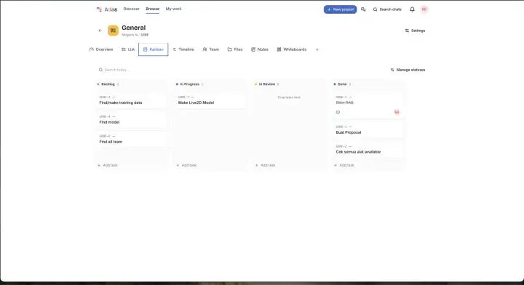Open the chat bubbles icon
Image resolution: width=524 pixels, height=285 pixels.
coord(363,9)
